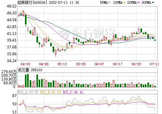162x114 pixels.
Task: Select the 06-29 date axis label
Action: [x=136, y=64]
